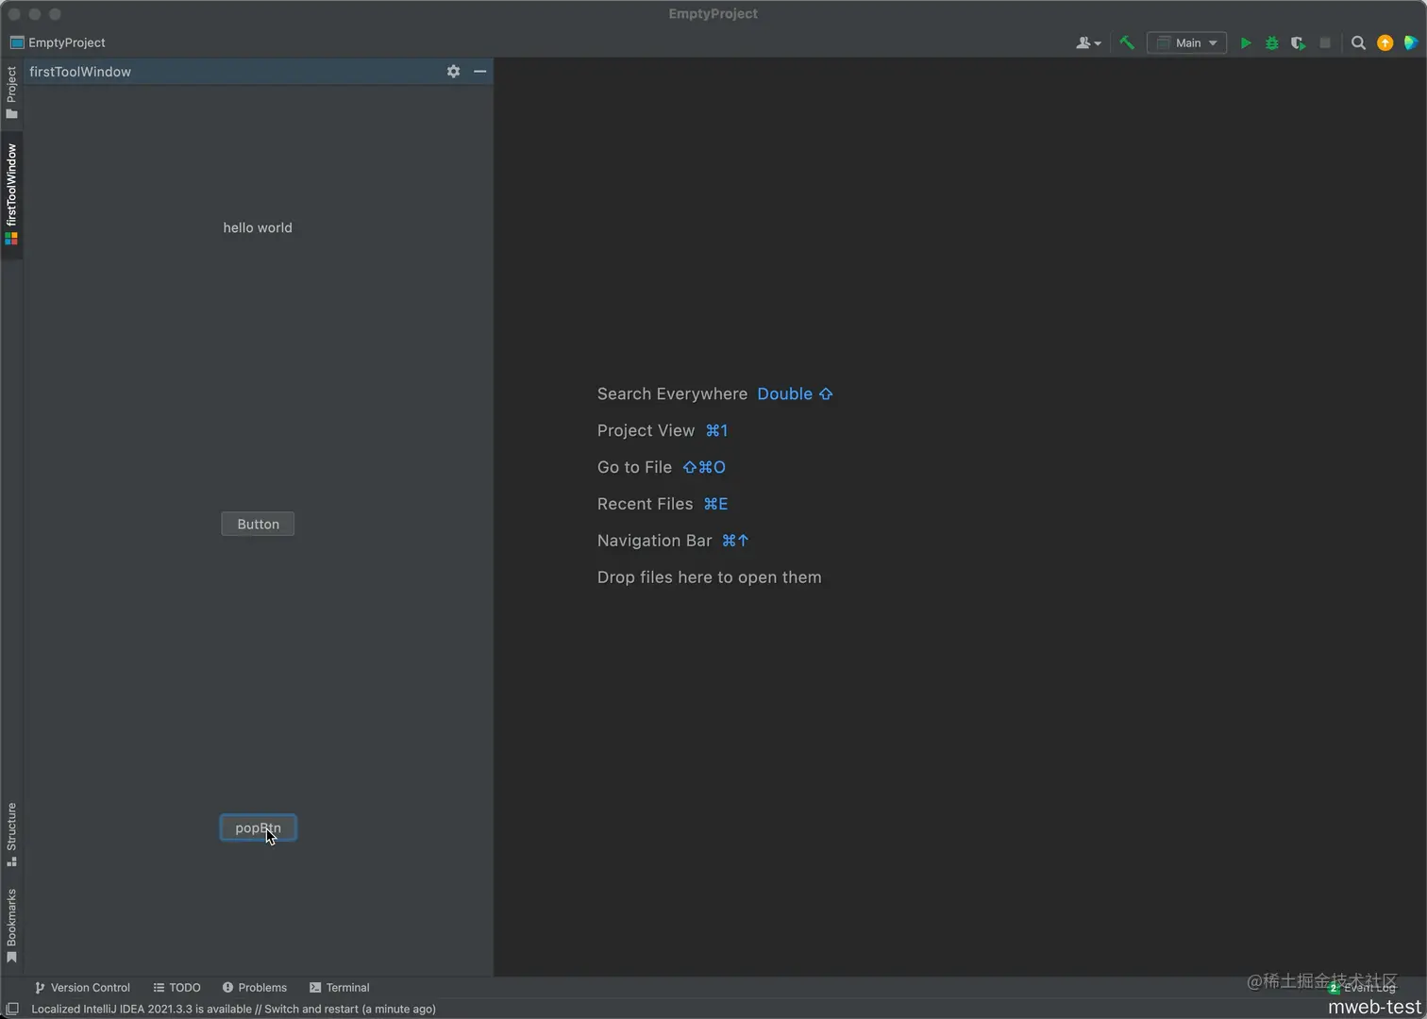Click the grey stop square icon
Screen dimensions: 1427x1019
(1325, 42)
